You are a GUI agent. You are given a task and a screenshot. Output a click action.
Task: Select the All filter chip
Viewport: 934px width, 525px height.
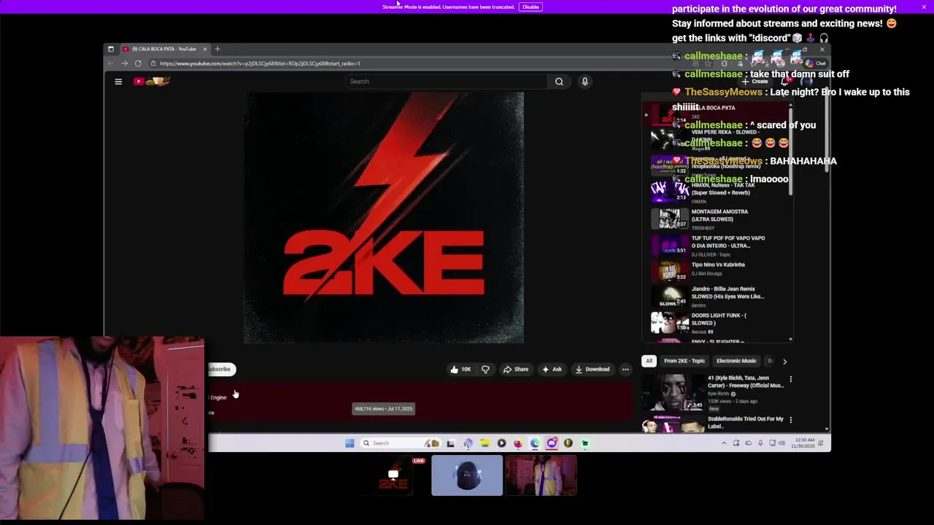649,361
